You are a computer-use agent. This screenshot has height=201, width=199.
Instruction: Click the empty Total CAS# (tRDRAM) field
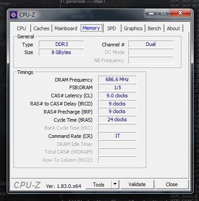pyautogui.click(x=117, y=152)
